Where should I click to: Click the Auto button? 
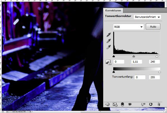point(153,26)
